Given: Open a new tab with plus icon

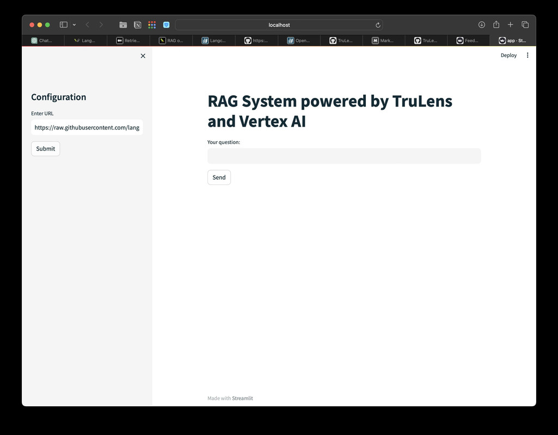Looking at the screenshot, I should click(510, 24).
